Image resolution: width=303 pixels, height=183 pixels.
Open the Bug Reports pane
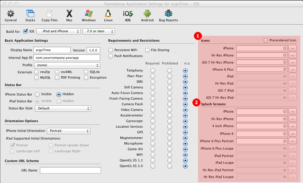pos(168,16)
